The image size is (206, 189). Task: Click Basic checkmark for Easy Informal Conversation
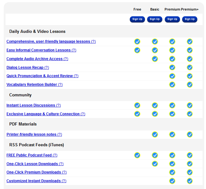[x=155, y=50]
